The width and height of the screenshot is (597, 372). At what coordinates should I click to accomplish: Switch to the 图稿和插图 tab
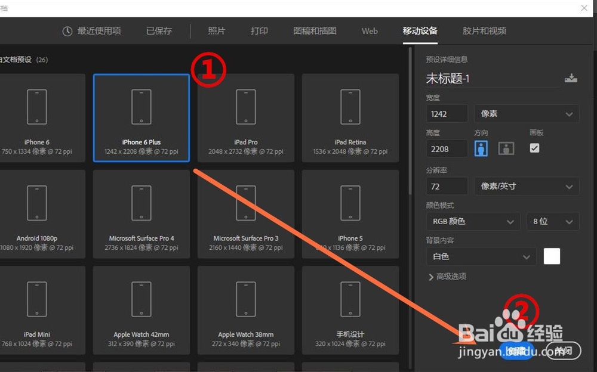(x=315, y=31)
